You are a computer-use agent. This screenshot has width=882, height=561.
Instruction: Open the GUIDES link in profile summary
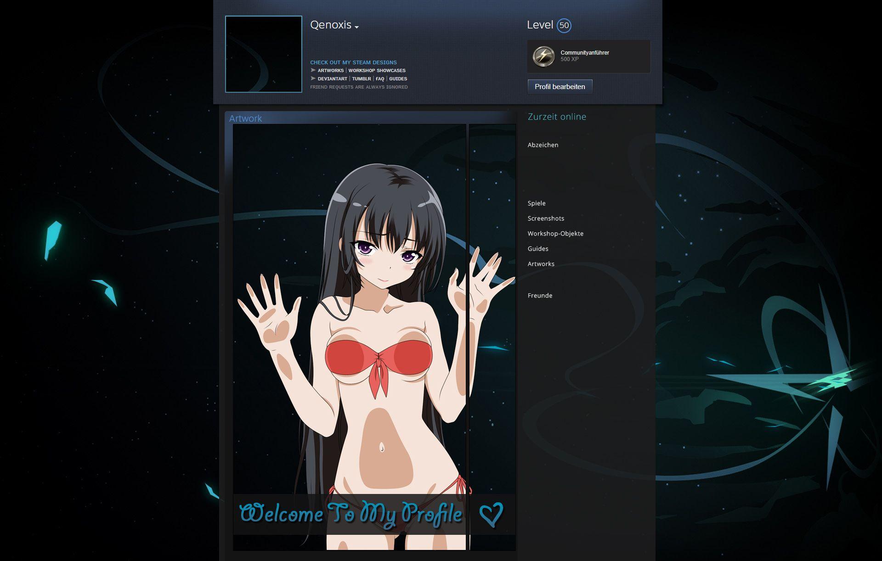click(398, 79)
